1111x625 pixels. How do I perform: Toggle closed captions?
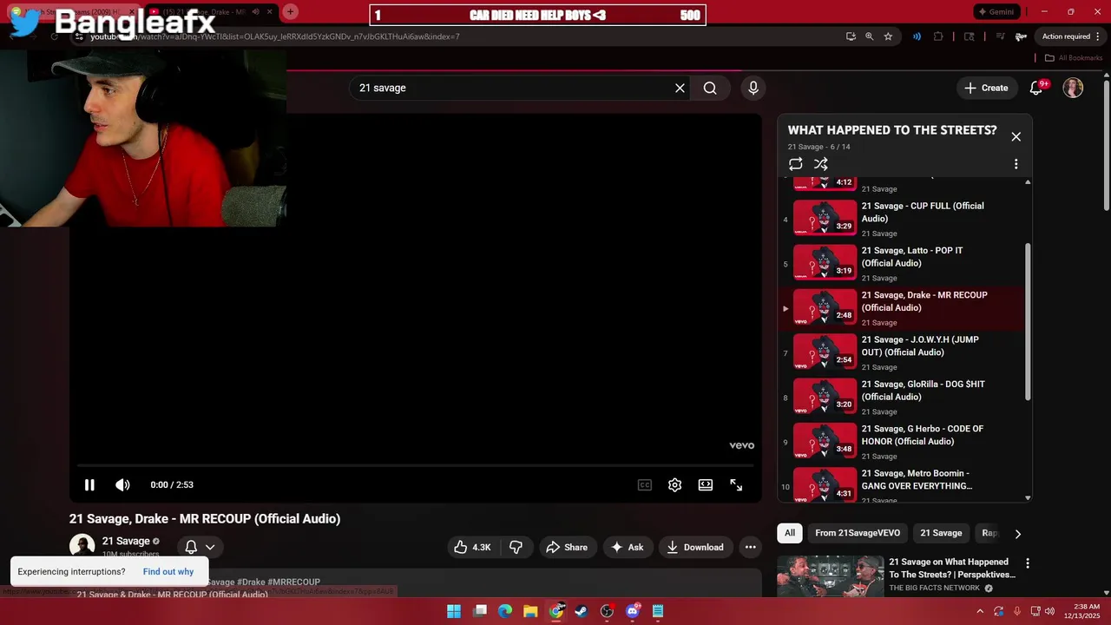coord(644,485)
